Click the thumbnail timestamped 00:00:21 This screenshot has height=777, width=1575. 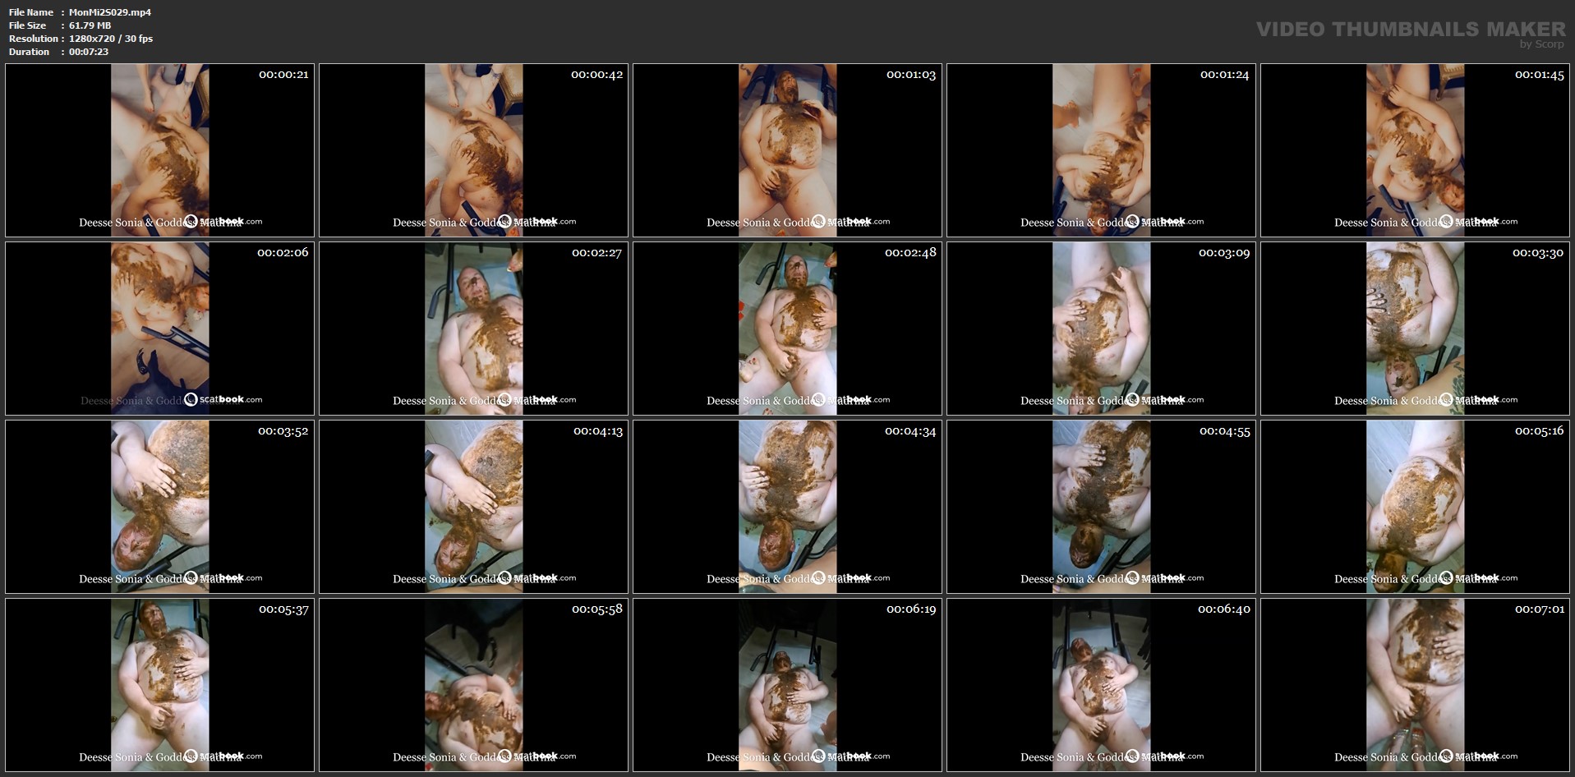pos(159,150)
